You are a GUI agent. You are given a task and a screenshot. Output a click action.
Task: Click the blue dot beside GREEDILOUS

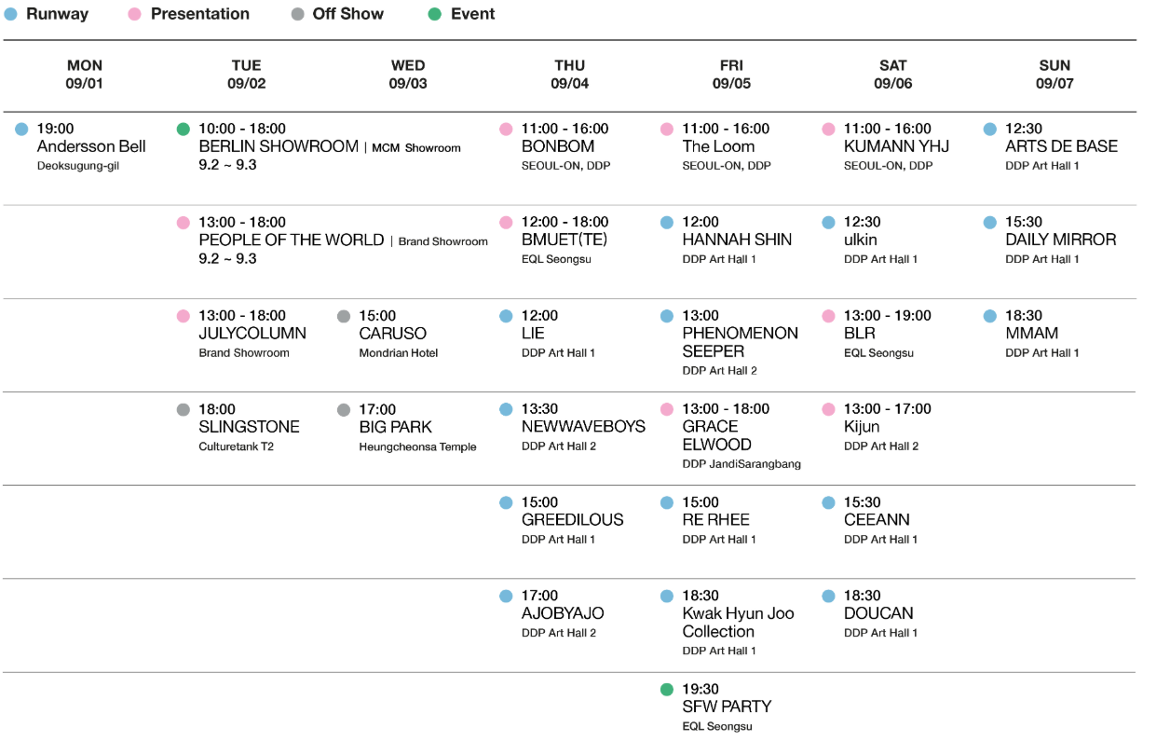(x=506, y=502)
